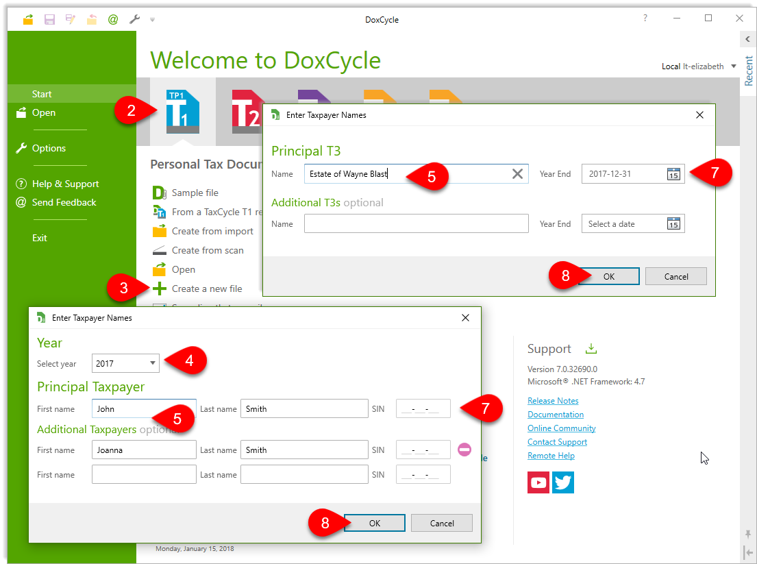Viewport: 757px width, 564px height.
Task: Click the empty additional First name field
Action: click(144, 474)
